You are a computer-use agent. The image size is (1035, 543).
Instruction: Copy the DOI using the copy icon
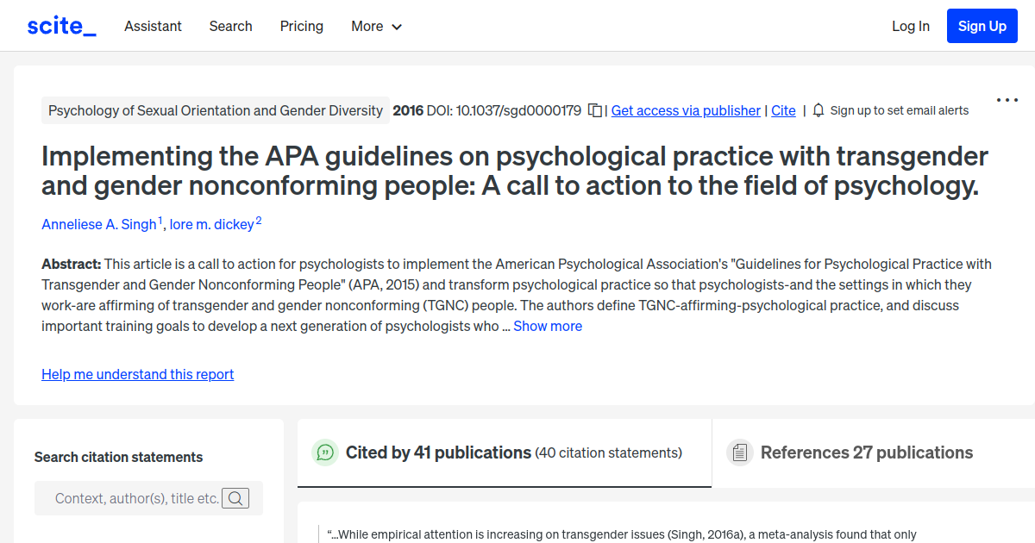click(594, 110)
